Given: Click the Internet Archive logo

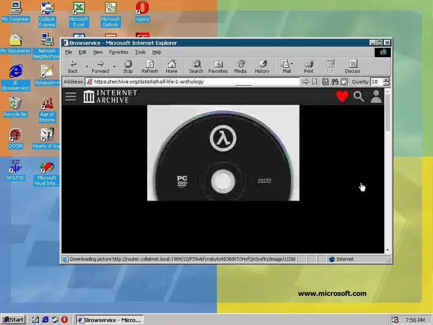Looking at the screenshot, I should click(110, 96).
